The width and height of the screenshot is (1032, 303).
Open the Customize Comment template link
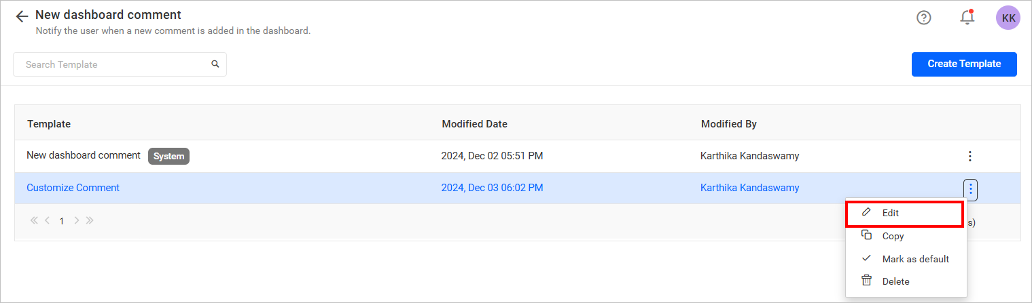(73, 188)
